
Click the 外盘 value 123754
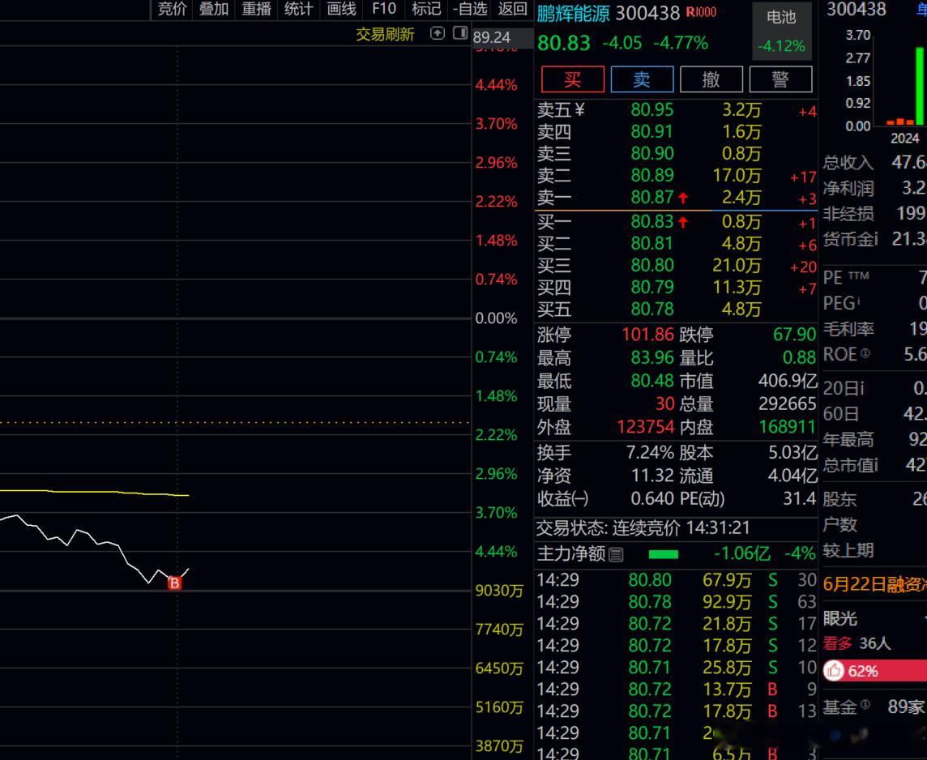point(646,427)
